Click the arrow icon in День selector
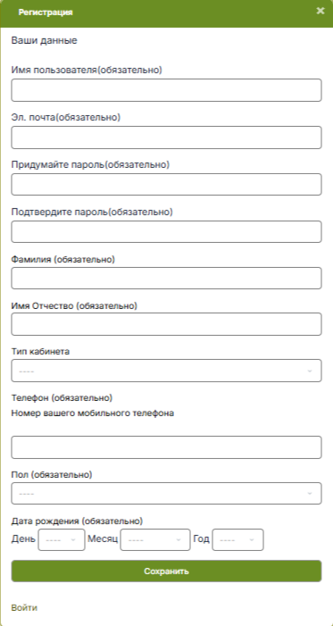The height and width of the screenshot is (626, 333). (x=73, y=540)
